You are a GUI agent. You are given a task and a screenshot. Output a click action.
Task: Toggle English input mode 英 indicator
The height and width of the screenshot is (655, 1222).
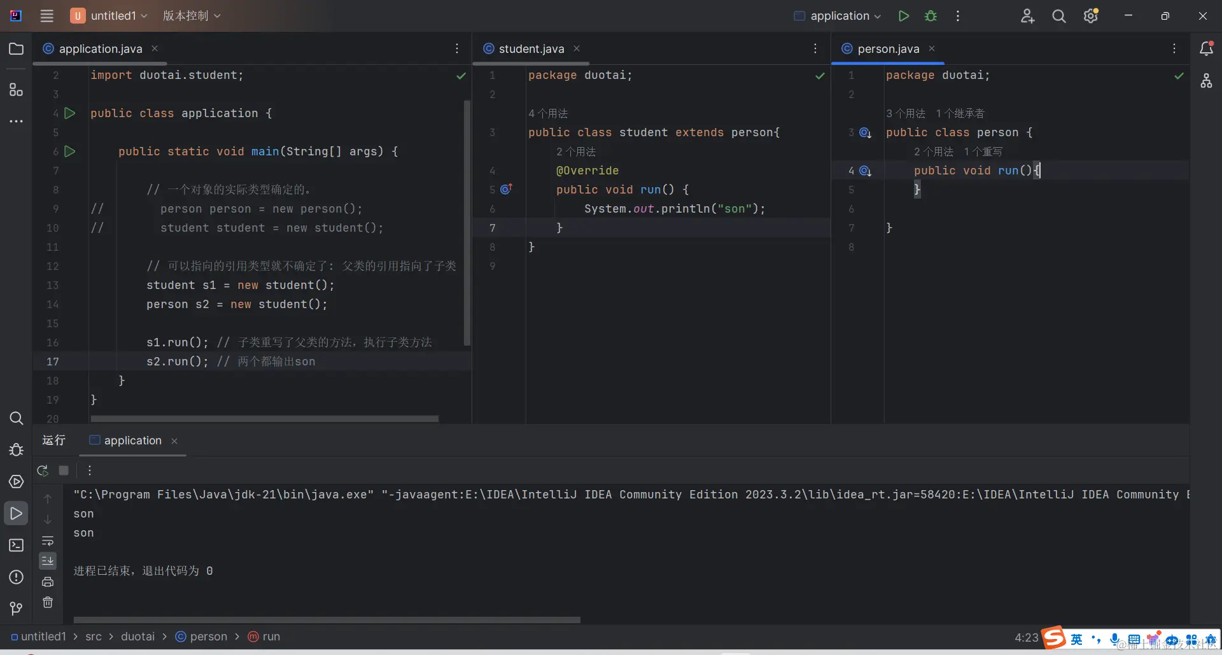pyautogui.click(x=1076, y=639)
